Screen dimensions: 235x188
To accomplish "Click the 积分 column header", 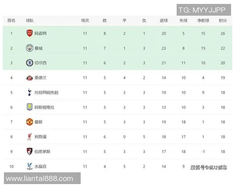I will click(223, 20).
